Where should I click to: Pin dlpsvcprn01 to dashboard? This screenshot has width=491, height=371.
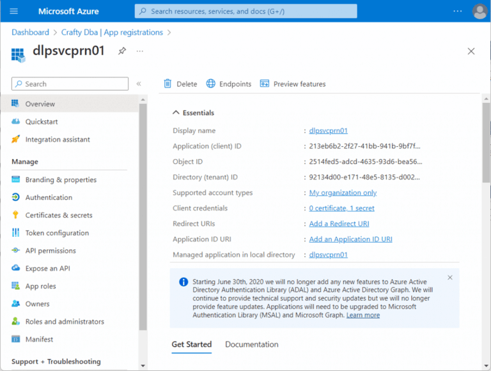[x=122, y=51]
